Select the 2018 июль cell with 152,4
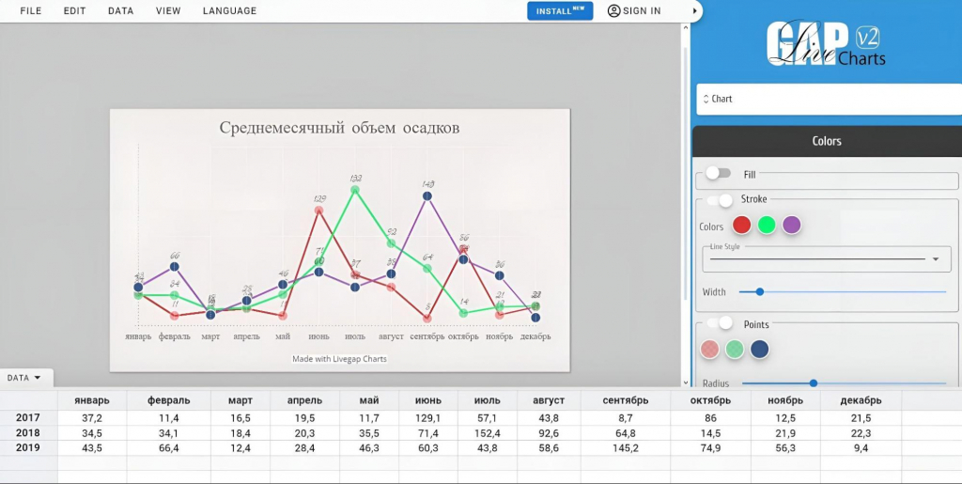The width and height of the screenshot is (962, 484). point(488,433)
